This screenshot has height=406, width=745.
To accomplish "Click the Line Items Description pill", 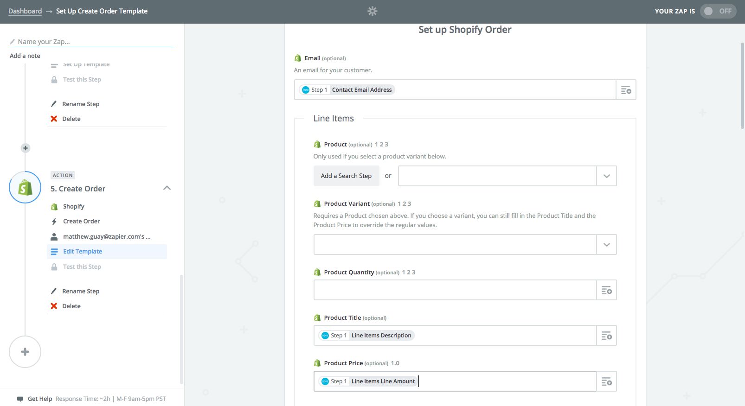I will [x=366, y=336].
